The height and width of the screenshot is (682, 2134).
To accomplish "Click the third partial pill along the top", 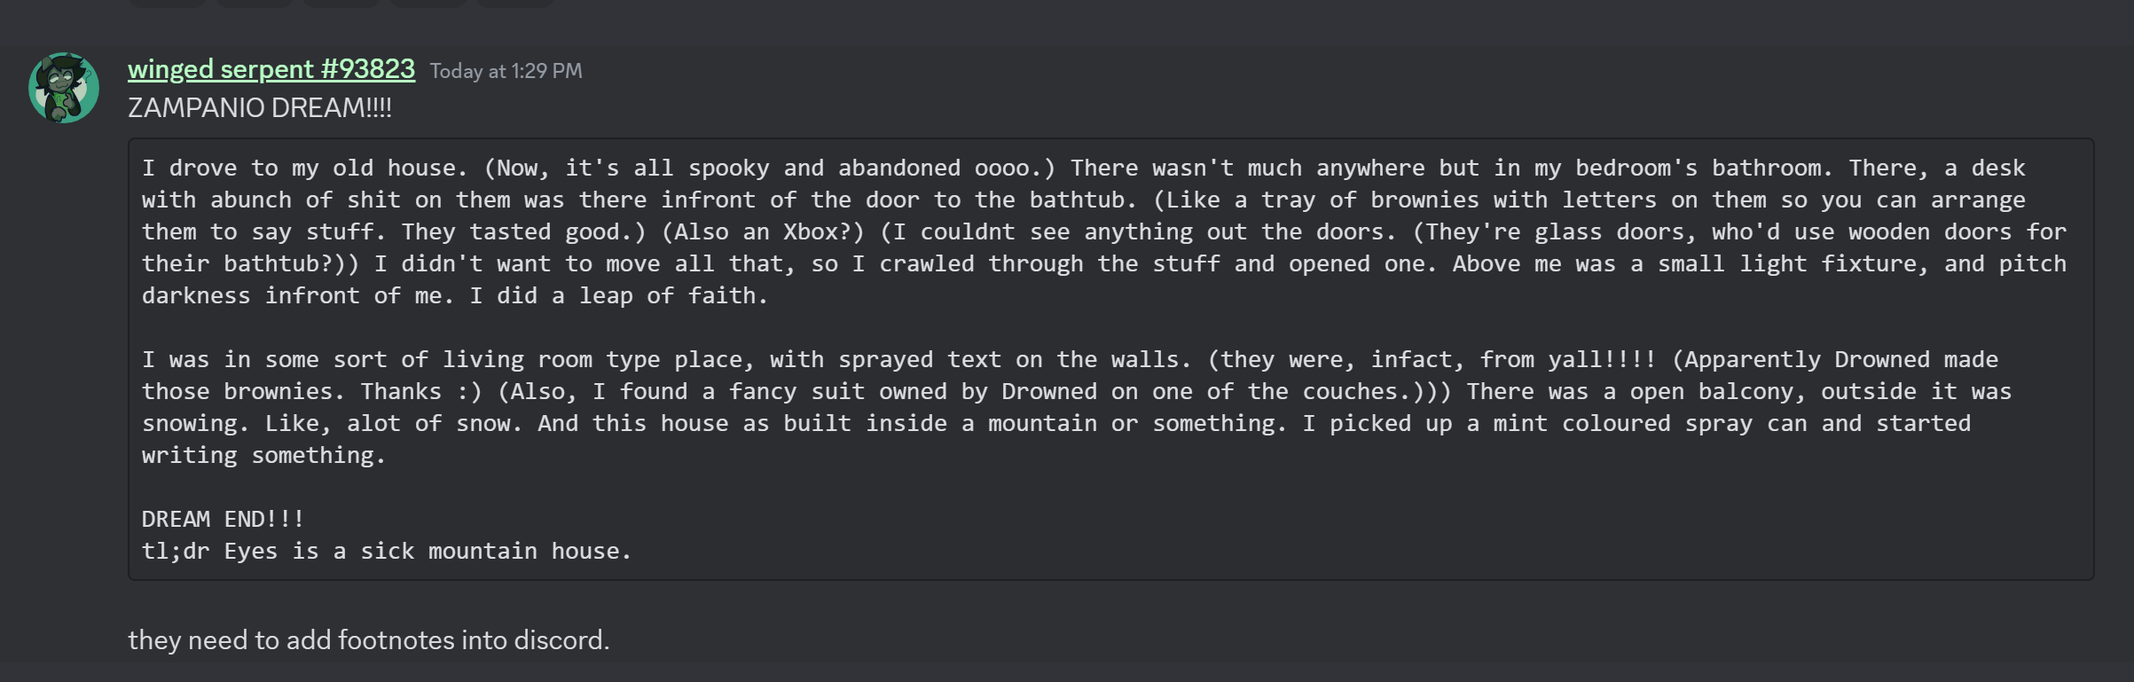I will coord(341,3).
